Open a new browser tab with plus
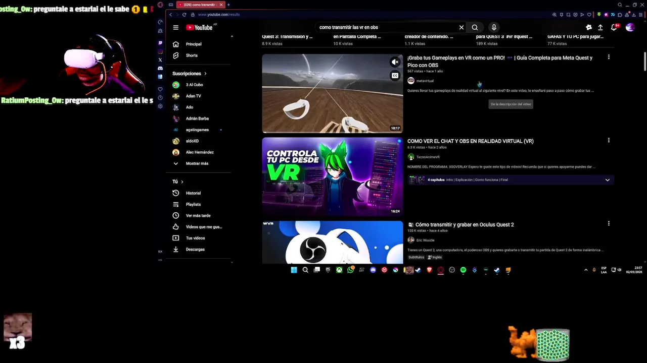The height and width of the screenshot is (363, 647). point(228,5)
